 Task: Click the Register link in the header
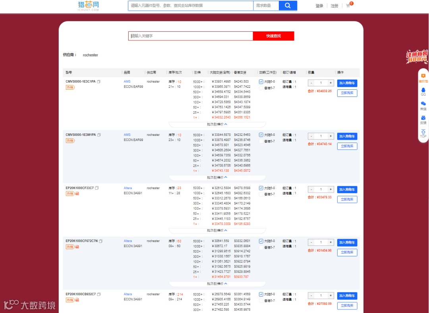(x=334, y=6)
